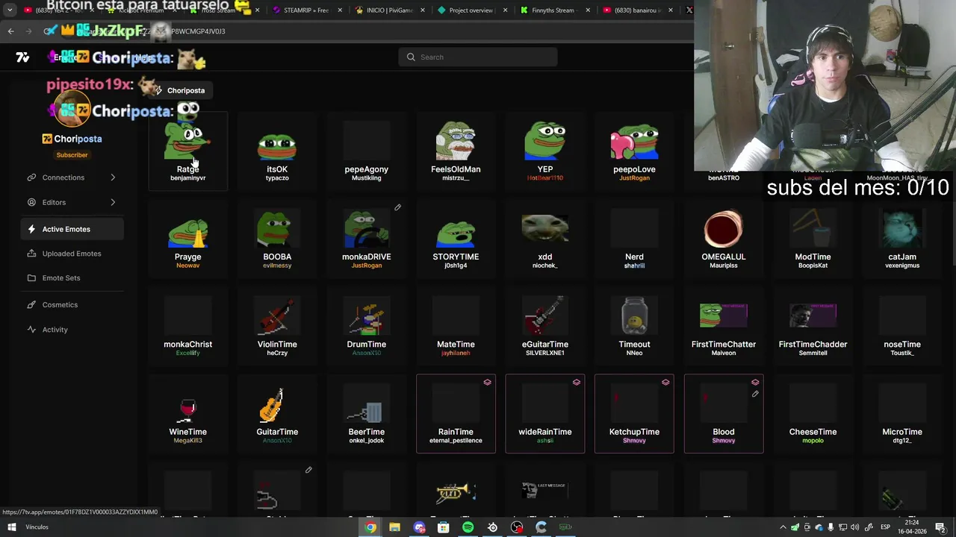
Task: Open Microsoft Store from the taskbar
Action: pos(444,527)
